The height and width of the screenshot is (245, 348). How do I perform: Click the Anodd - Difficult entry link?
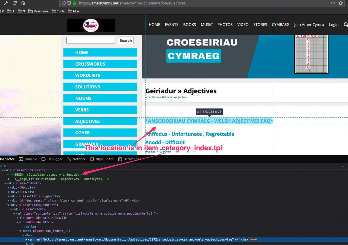165,142
